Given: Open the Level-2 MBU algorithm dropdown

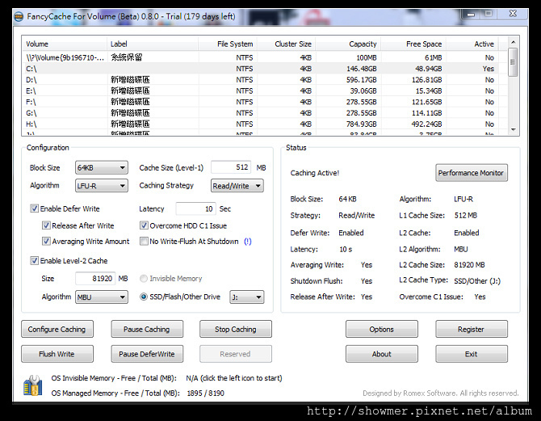Looking at the screenshot, I should [x=102, y=297].
